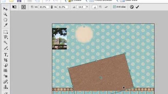Viewport: 168px width, 94px height.
Task: Select the Move tool
Action: [5, 9]
